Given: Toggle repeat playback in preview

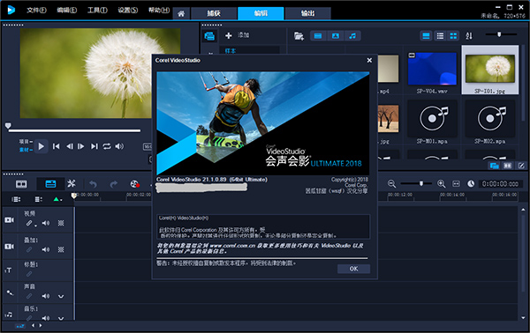Looking at the screenshot, I should point(107,146).
